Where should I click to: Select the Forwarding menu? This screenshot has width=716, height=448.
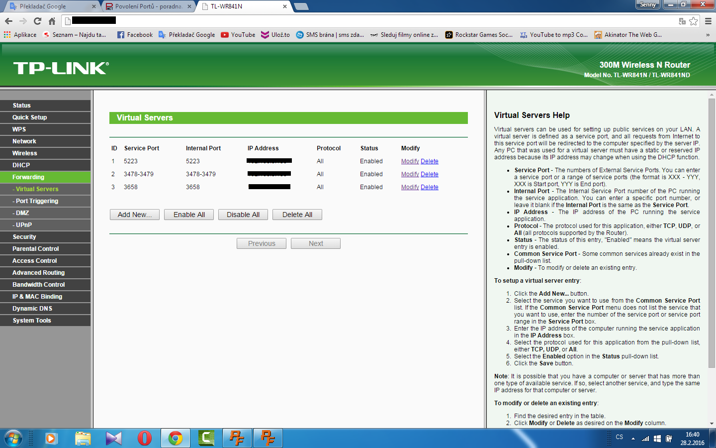click(x=45, y=177)
